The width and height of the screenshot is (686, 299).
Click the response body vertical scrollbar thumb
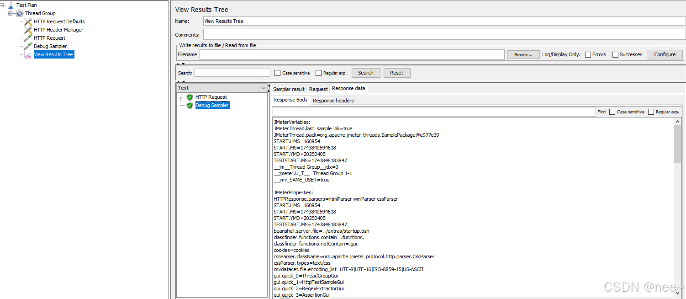pos(677,144)
